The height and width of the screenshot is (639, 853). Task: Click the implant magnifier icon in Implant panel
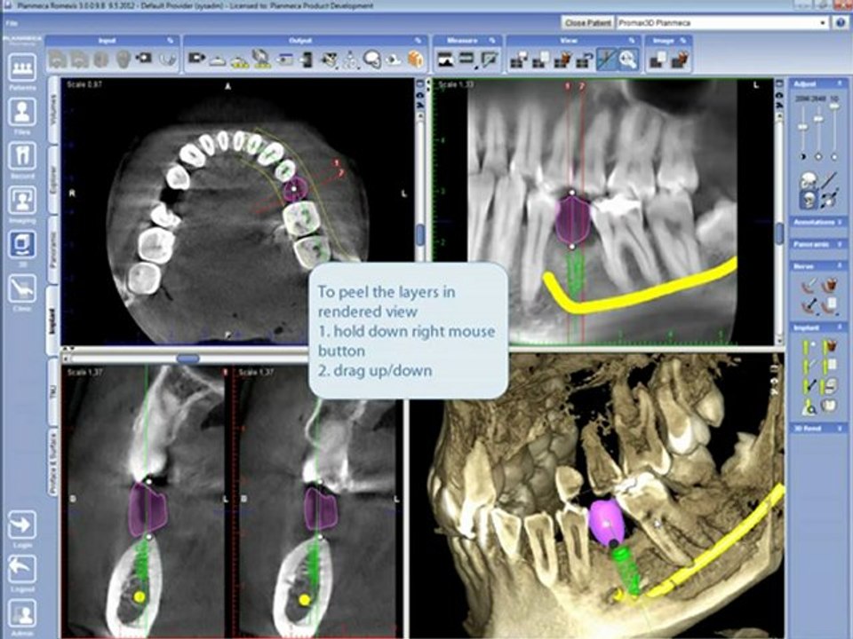pyautogui.click(x=809, y=406)
